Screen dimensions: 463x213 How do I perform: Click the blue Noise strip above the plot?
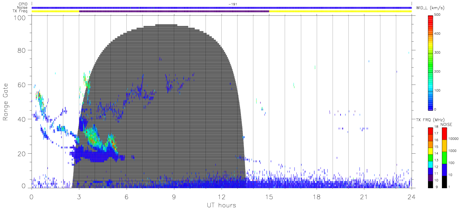(x=222, y=8)
